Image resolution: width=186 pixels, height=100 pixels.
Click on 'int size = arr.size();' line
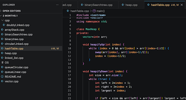click(x=106, y=75)
